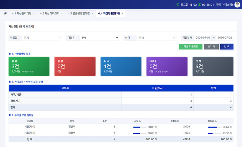Close the 4.1 자산관리대장 tab
This screenshot has height=147, width=242.
pos(34,14)
